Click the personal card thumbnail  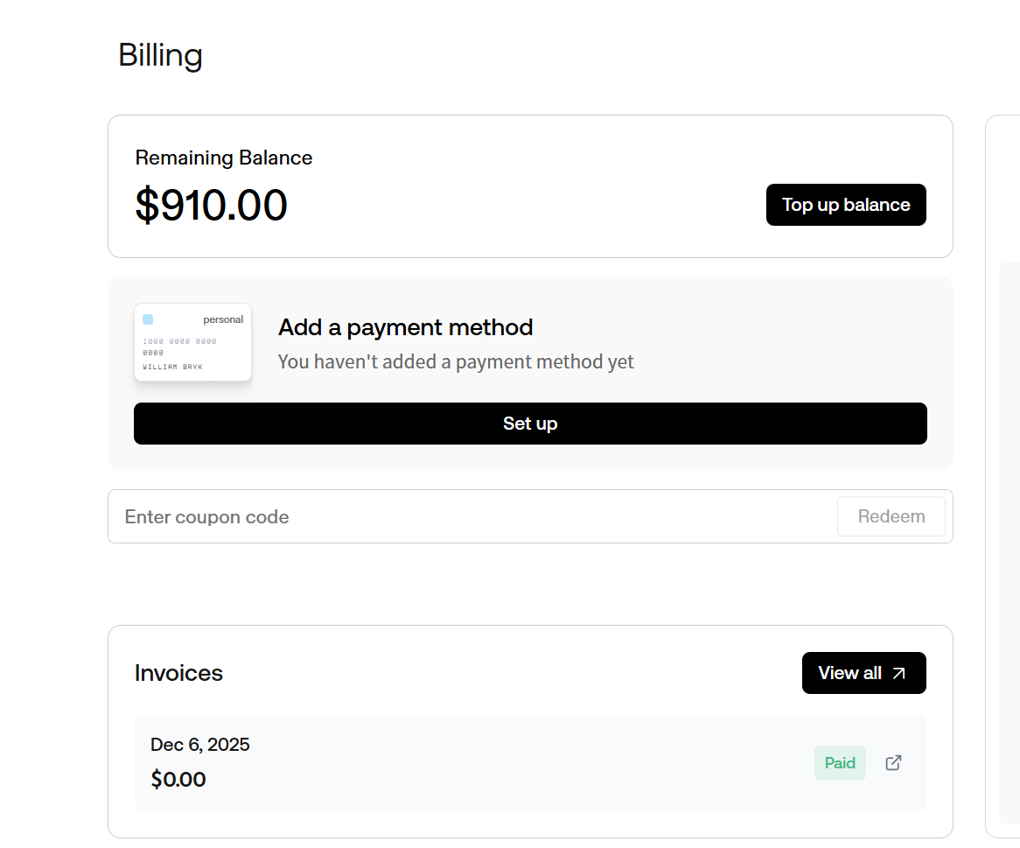(192, 342)
